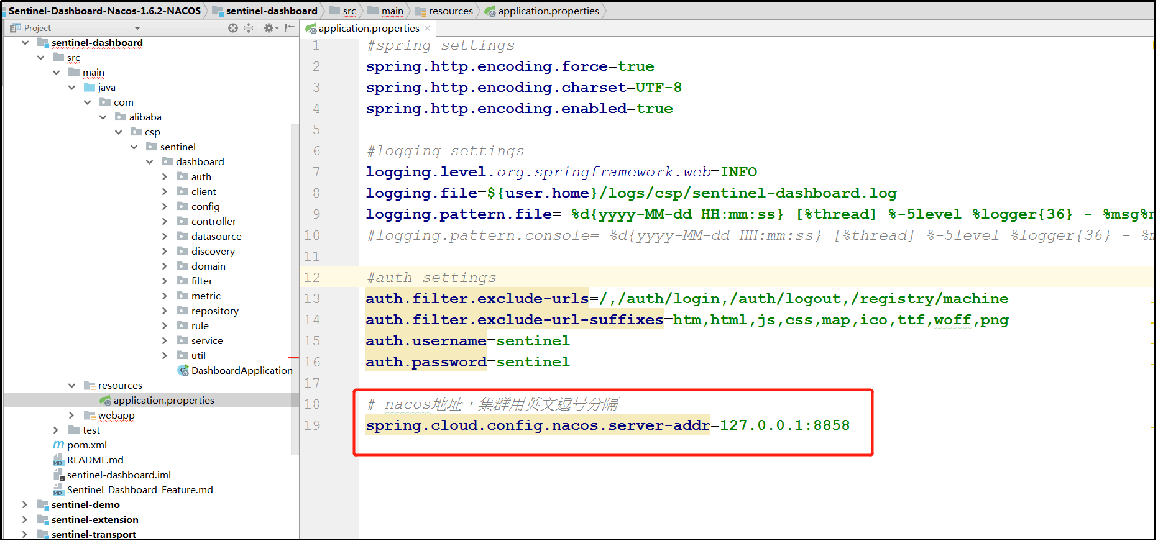Viewport: 1158px width, 541px height.
Task: Click the sentinel-demo module icon
Action: coord(43,505)
